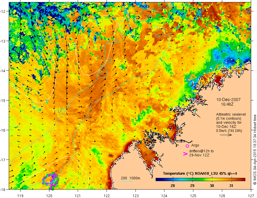The height and width of the screenshot is (198, 257).
Task: Click the magenta drifters arrowhead legend symbol
Action: pos(185,154)
